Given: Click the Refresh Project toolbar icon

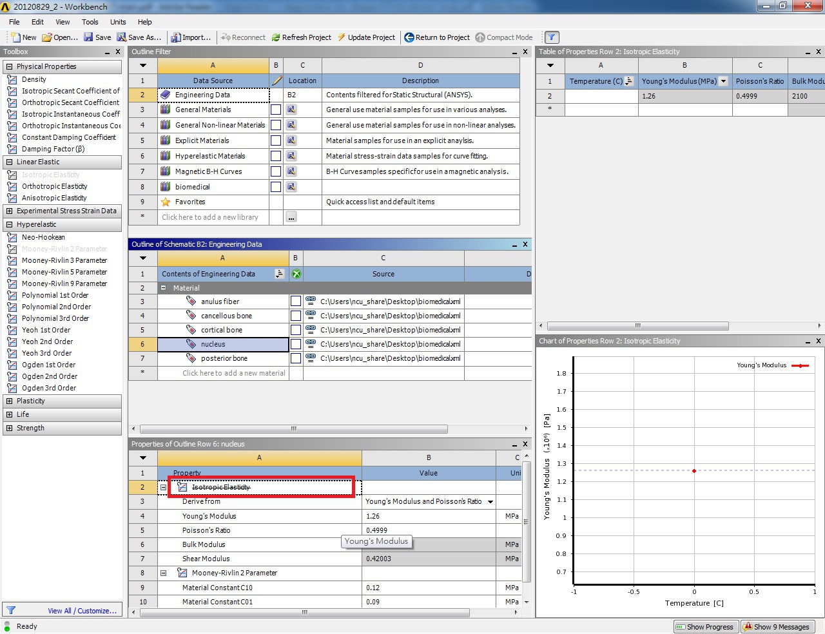Looking at the screenshot, I should coord(276,37).
